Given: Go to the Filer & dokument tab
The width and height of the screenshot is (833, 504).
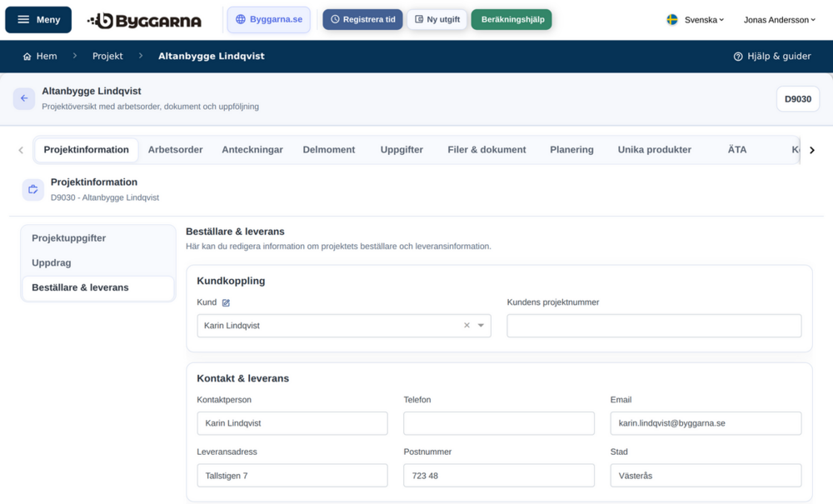Looking at the screenshot, I should pos(486,150).
